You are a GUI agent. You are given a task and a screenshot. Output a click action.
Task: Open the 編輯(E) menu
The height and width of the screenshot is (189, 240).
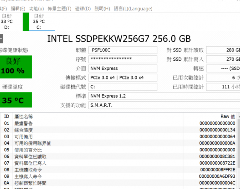click(x=18, y=9)
